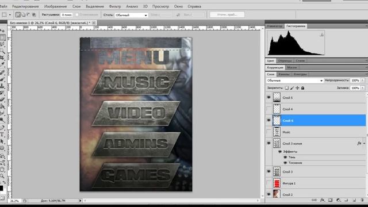Click the foreground color swatch
Viewport: 368px width, 207px height.
pos(1,188)
